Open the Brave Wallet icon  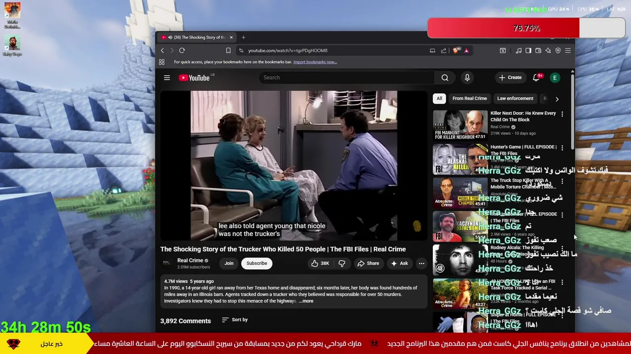tap(538, 51)
